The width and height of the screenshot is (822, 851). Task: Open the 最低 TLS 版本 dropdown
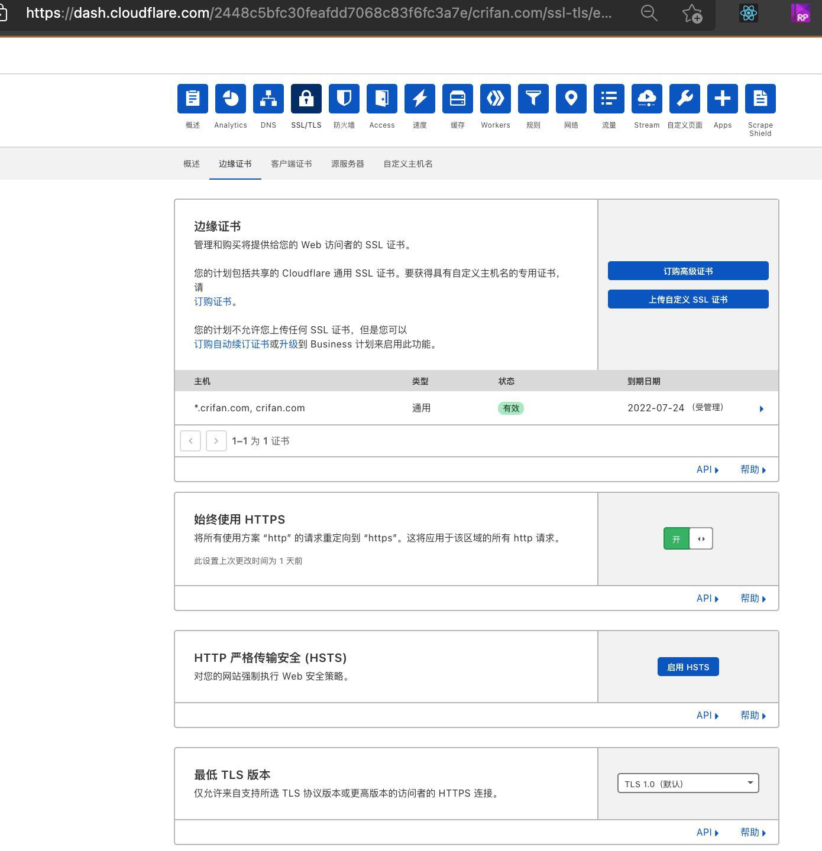(x=688, y=784)
